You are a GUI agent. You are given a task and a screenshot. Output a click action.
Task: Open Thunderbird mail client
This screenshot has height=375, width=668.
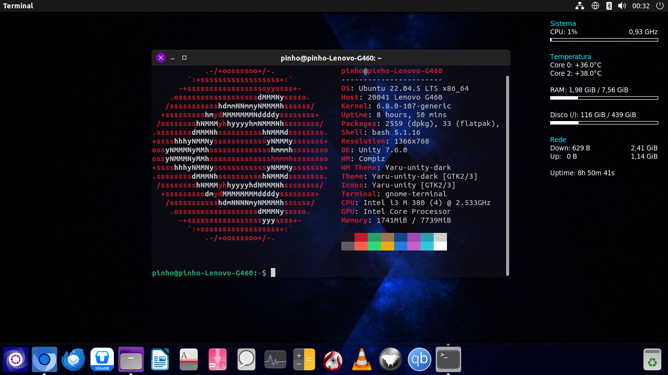coord(73,360)
